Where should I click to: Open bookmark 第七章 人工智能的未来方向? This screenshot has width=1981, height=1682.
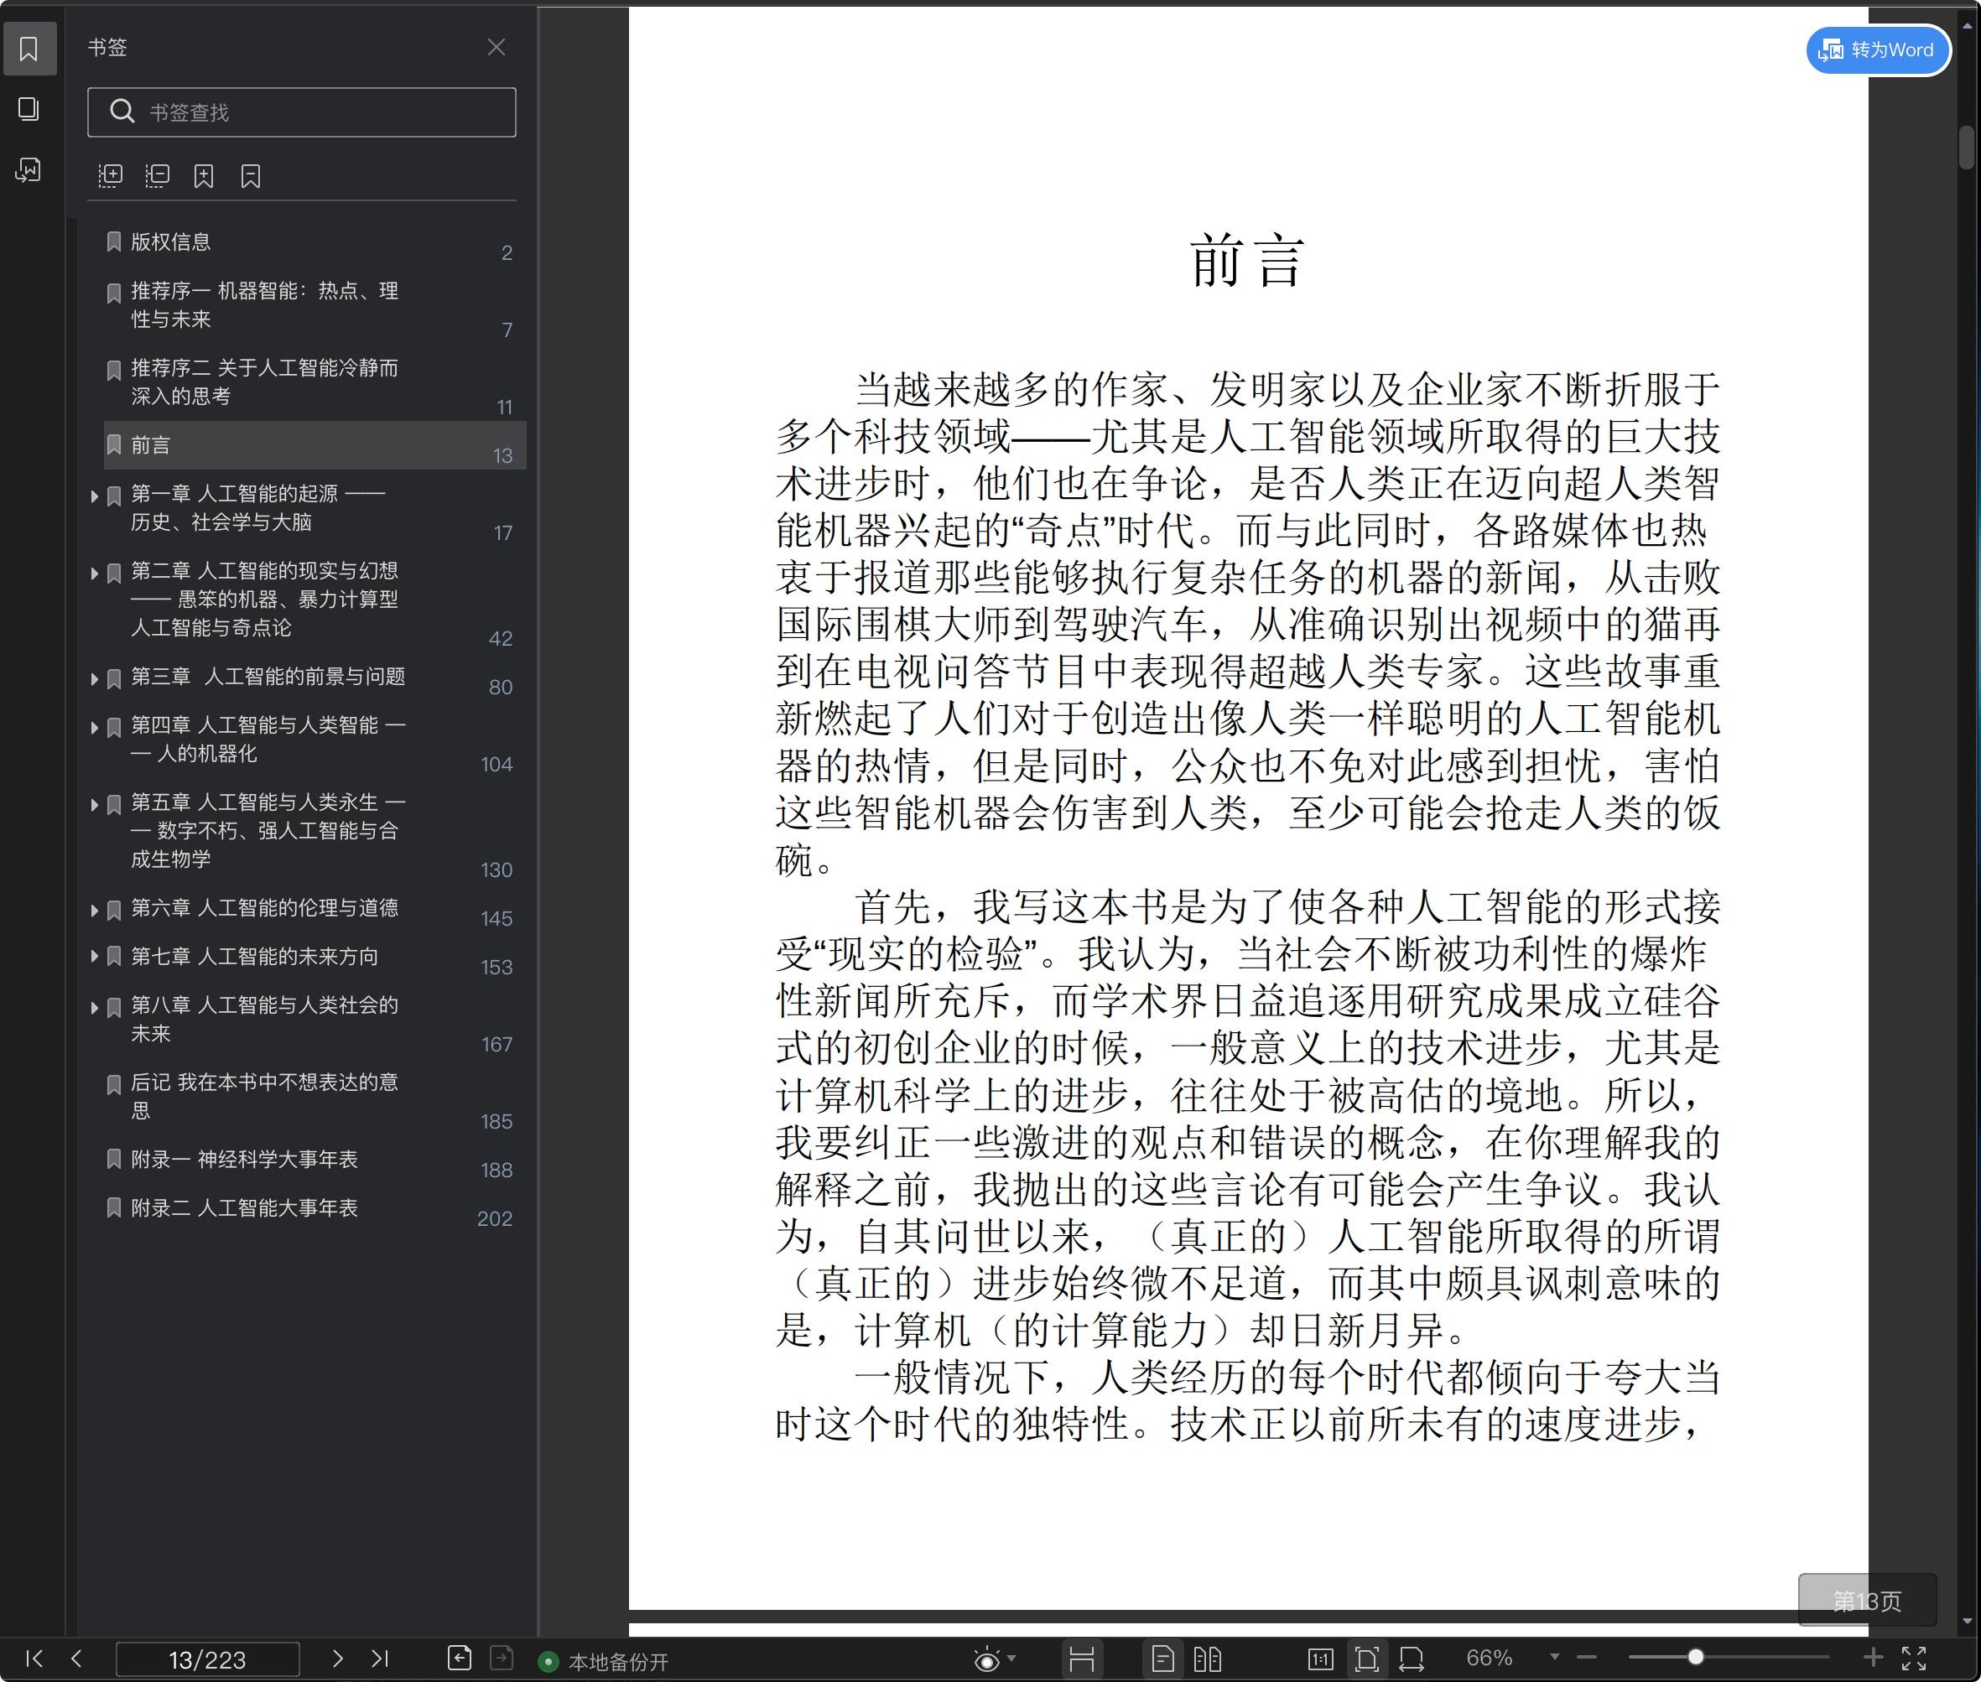pyautogui.click(x=255, y=957)
